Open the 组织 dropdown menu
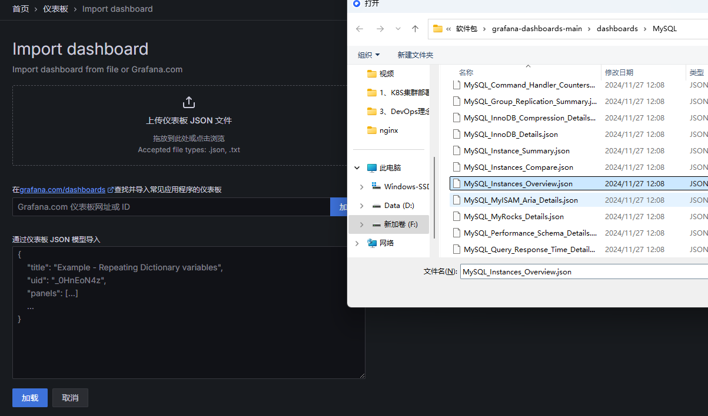Viewport: 708px width, 416px height. point(369,55)
